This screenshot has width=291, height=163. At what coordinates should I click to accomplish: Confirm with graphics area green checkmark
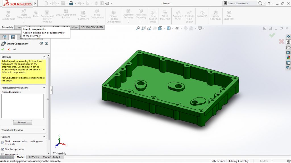[x=272, y=35]
